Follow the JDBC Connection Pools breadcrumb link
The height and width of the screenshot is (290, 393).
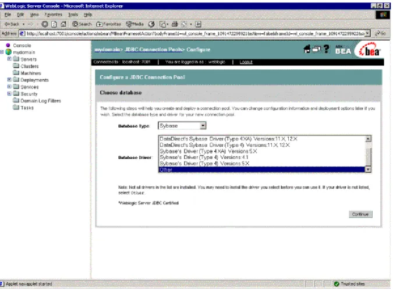coord(153,49)
